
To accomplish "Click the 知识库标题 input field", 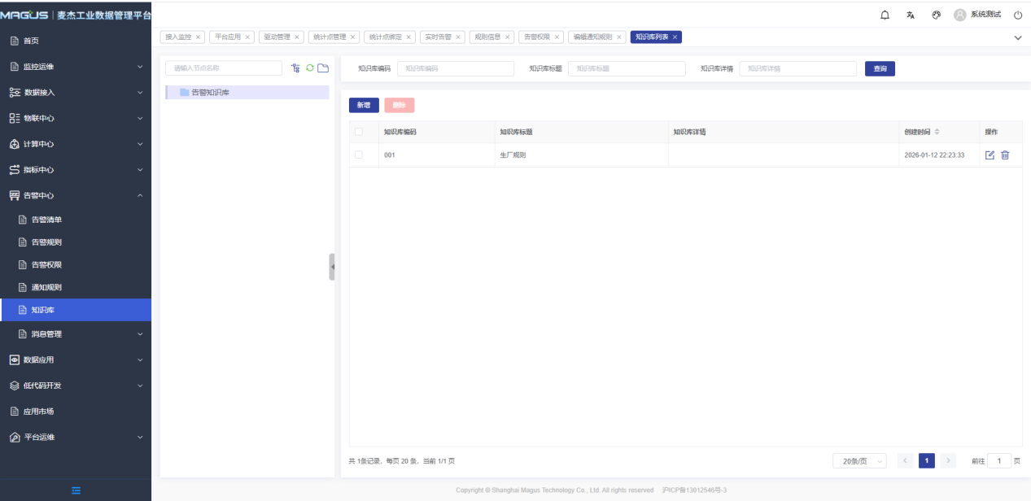I will (x=627, y=69).
